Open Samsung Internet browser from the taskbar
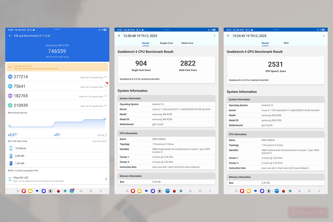333x222 pixels. click(44, 191)
